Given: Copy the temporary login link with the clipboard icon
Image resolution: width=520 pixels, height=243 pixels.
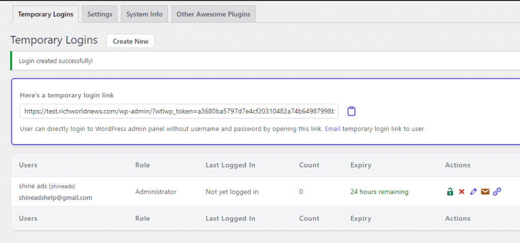Looking at the screenshot, I should pyautogui.click(x=351, y=111).
